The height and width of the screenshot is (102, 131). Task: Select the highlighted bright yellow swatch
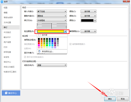point(44,45)
